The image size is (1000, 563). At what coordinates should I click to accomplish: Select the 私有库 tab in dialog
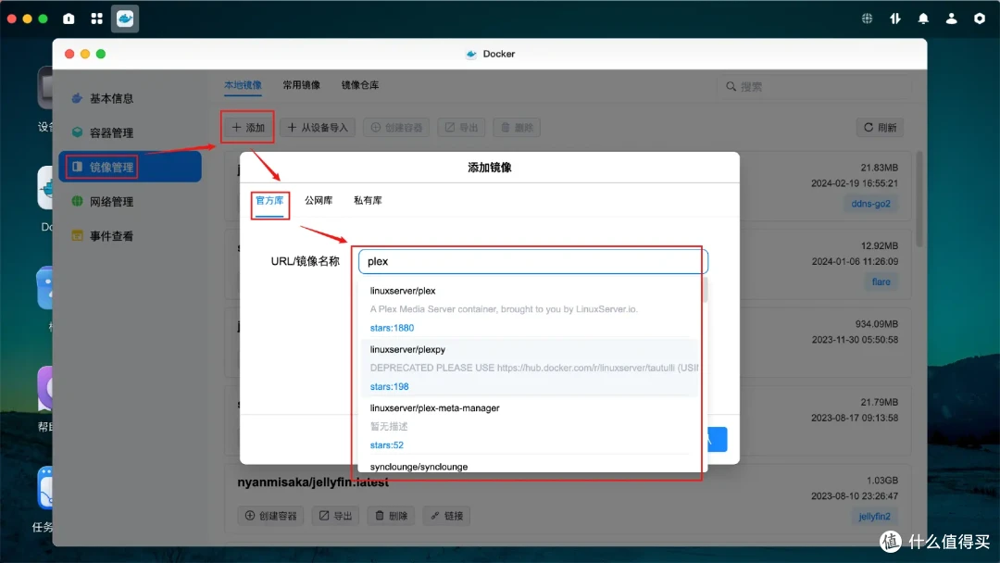coord(368,201)
